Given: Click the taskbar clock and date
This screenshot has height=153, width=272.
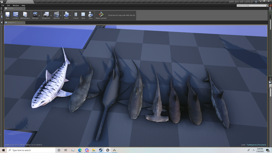Looking at the screenshot, I should point(260,150).
